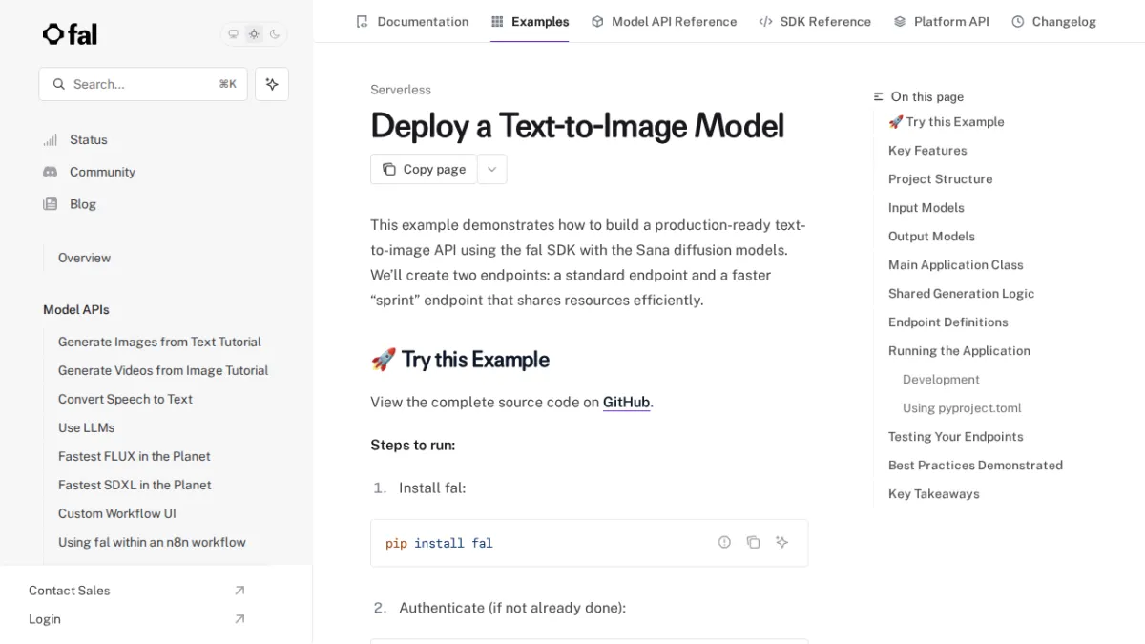
Task: Open the Status link
Action: (x=89, y=139)
